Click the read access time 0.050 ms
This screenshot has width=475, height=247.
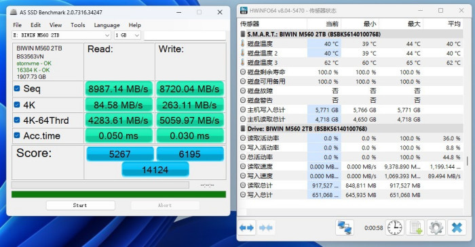coord(119,135)
